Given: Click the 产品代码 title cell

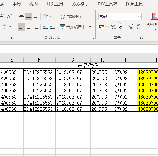Looking at the screenshot, I should pyautogui.click(x=88, y=66).
